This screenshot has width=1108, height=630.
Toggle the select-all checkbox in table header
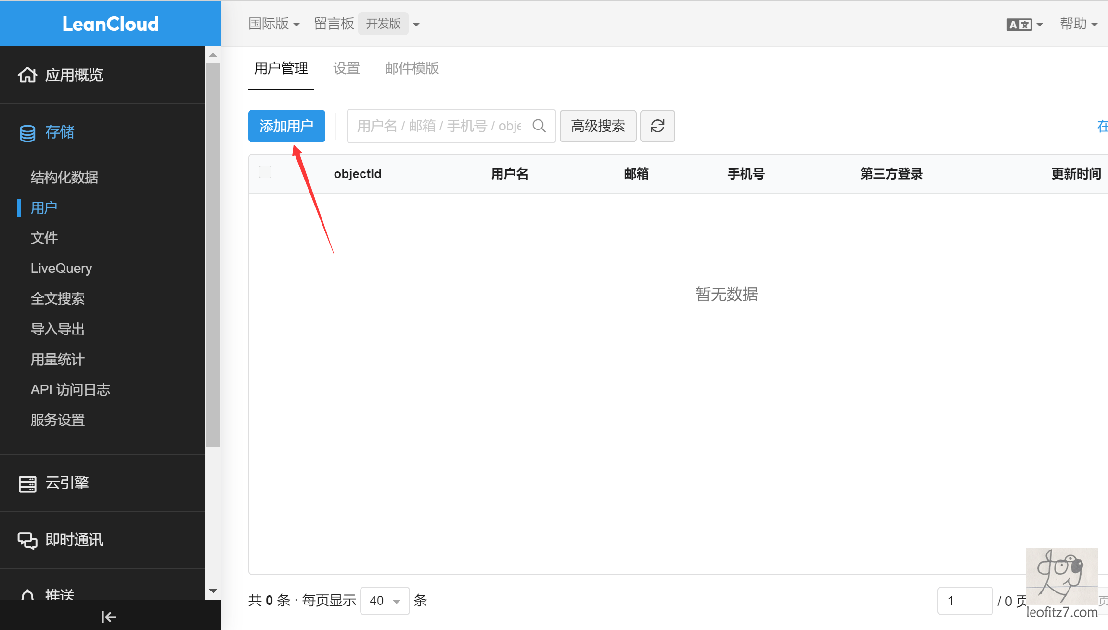coord(265,172)
